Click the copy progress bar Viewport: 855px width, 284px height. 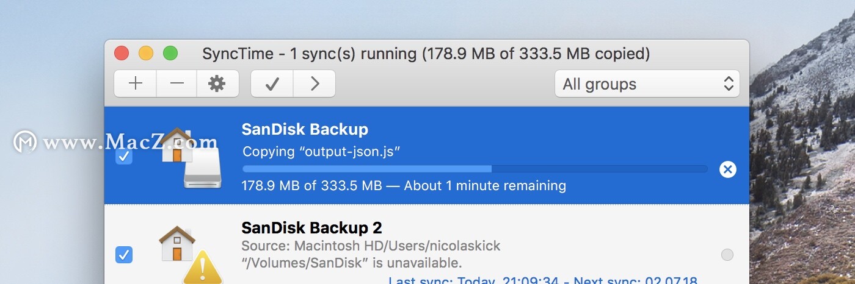click(475, 169)
